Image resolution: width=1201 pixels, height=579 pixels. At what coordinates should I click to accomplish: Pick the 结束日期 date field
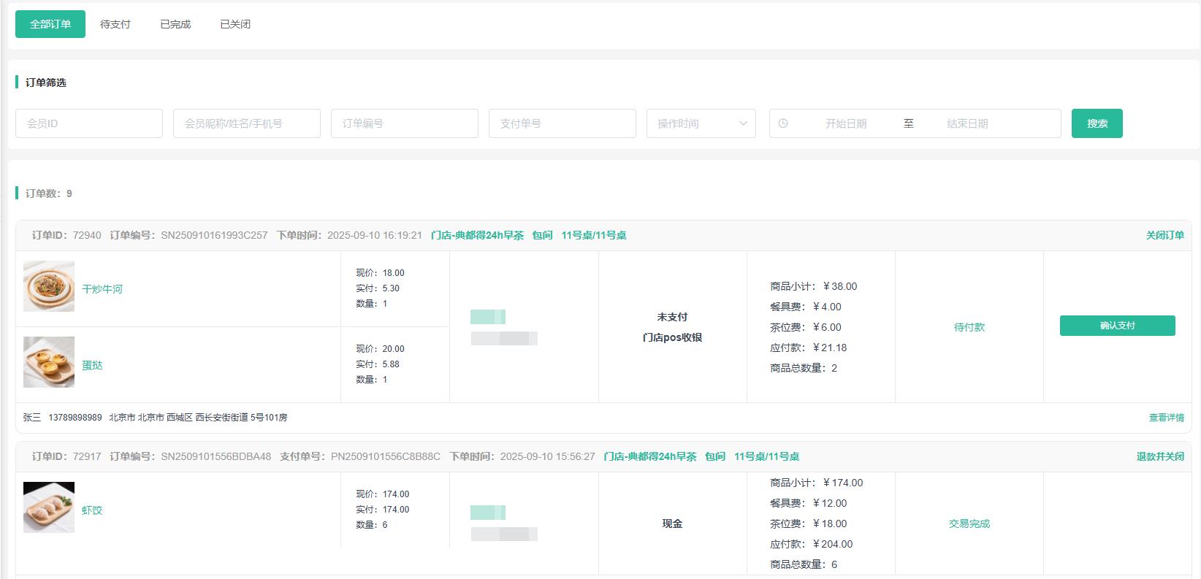[x=967, y=123]
